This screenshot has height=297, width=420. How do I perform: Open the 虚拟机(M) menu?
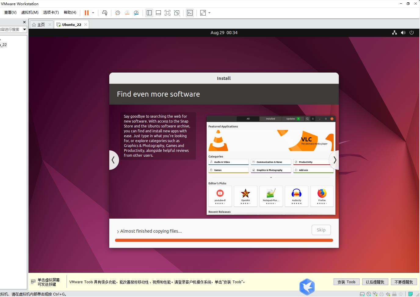30,13
